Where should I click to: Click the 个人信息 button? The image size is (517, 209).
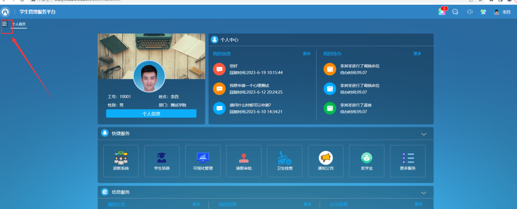coord(151,114)
